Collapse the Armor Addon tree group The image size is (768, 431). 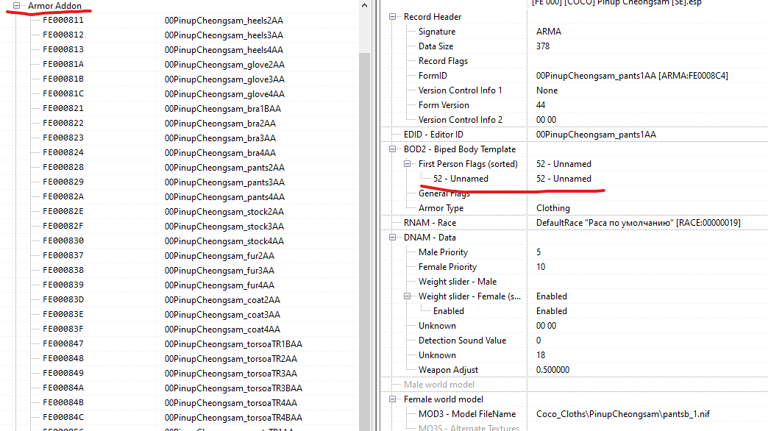pos(16,5)
